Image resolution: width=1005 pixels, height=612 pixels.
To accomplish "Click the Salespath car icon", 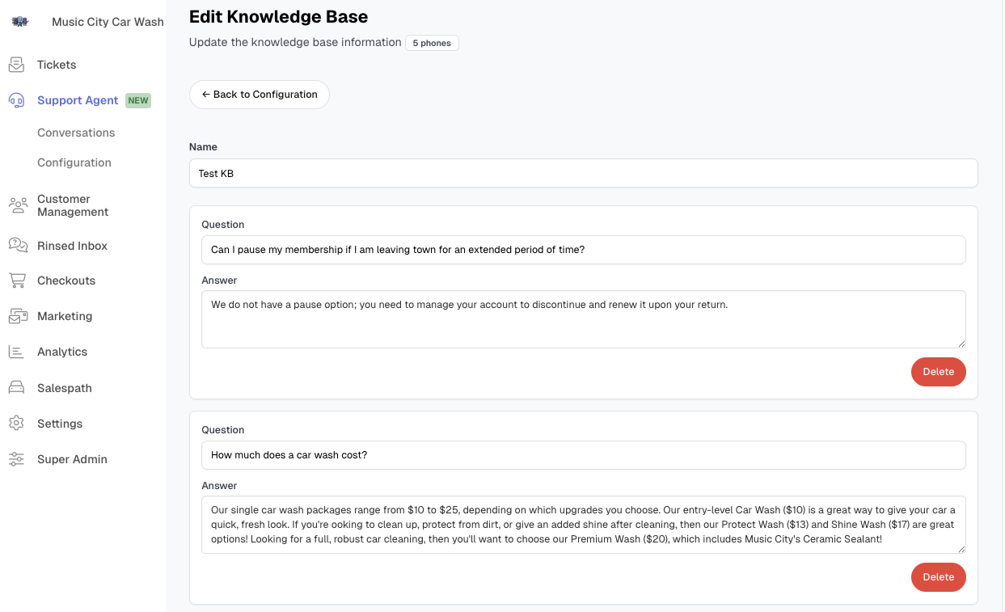I will [x=16, y=388].
